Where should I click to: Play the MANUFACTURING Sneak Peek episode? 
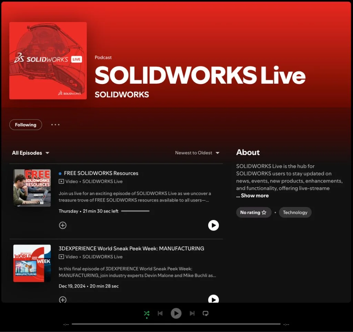tap(213, 299)
